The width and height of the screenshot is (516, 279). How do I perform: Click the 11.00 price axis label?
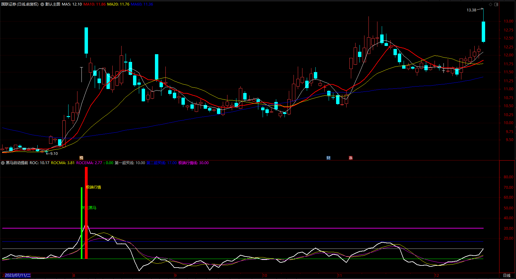(509, 89)
